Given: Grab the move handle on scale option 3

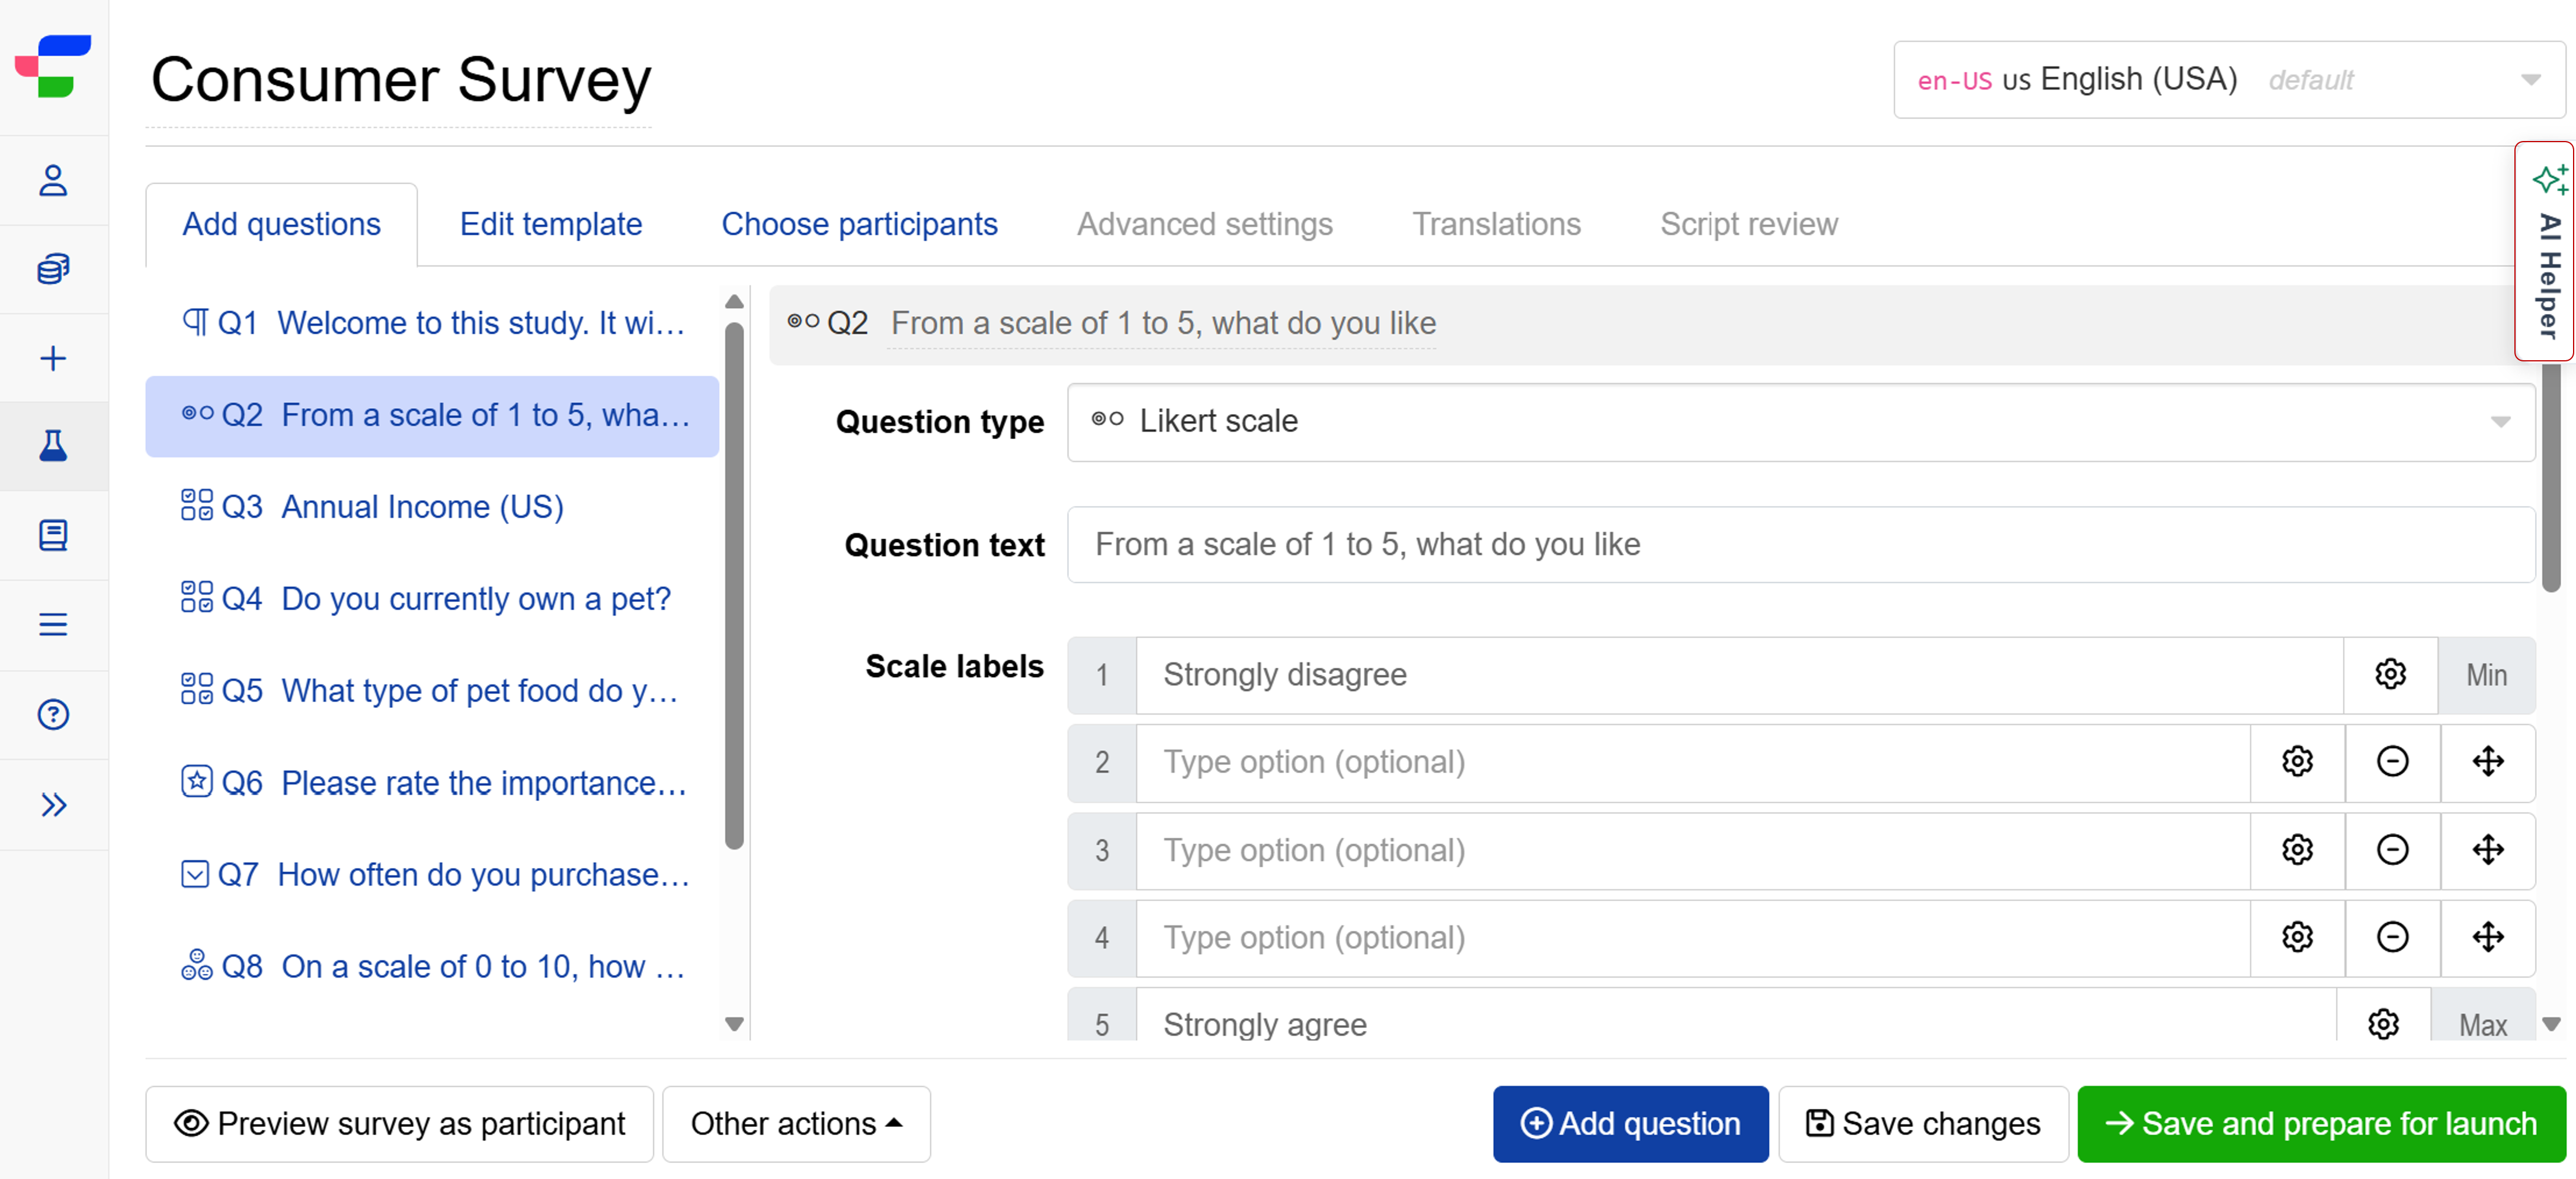Looking at the screenshot, I should click(x=2488, y=850).
